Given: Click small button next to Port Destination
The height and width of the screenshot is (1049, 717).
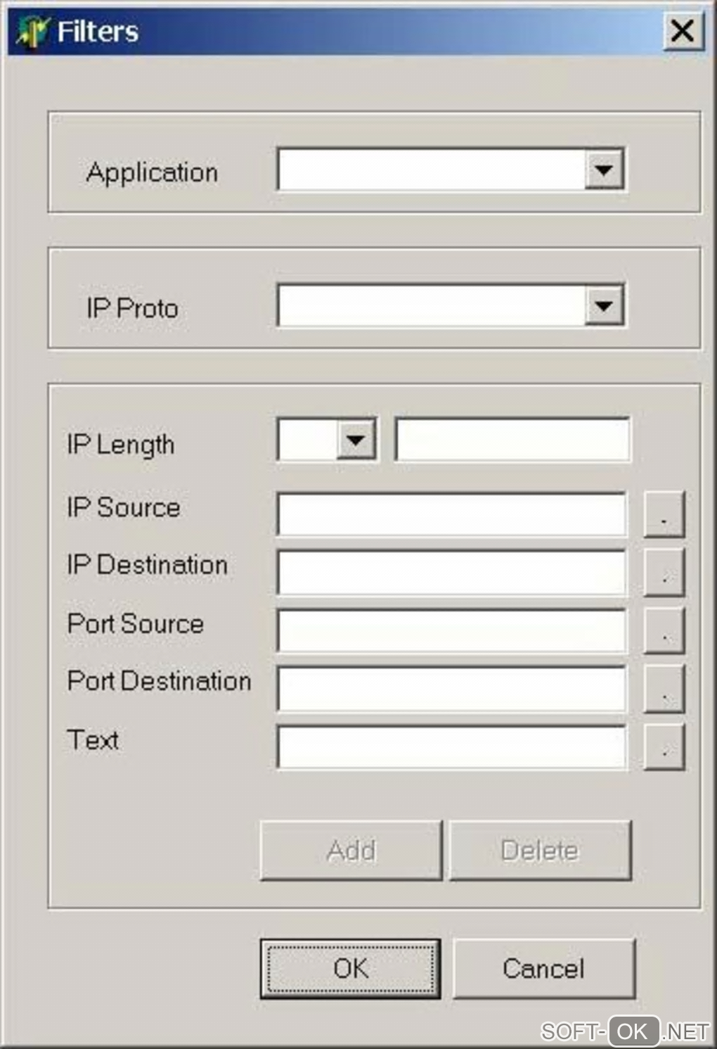Looking at the screenshot, I should tap(664, 689).
